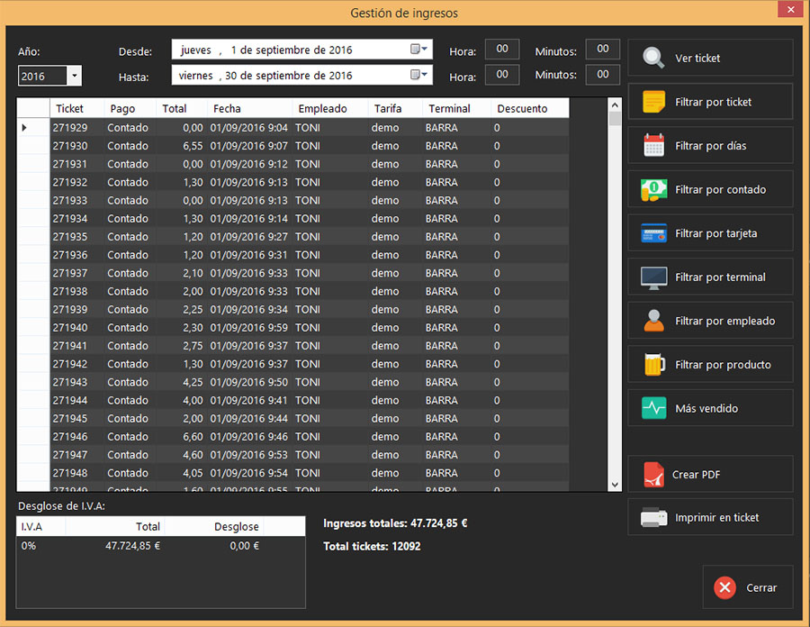Click the magnifier icon for Ver ticket
Image resolution: width=810 pixels, height=627 pixels.
653,58
